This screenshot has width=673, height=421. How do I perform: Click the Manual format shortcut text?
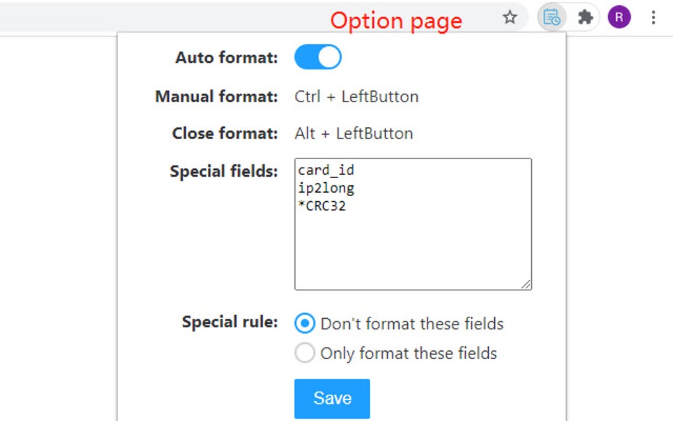click(x=356, y=96)
